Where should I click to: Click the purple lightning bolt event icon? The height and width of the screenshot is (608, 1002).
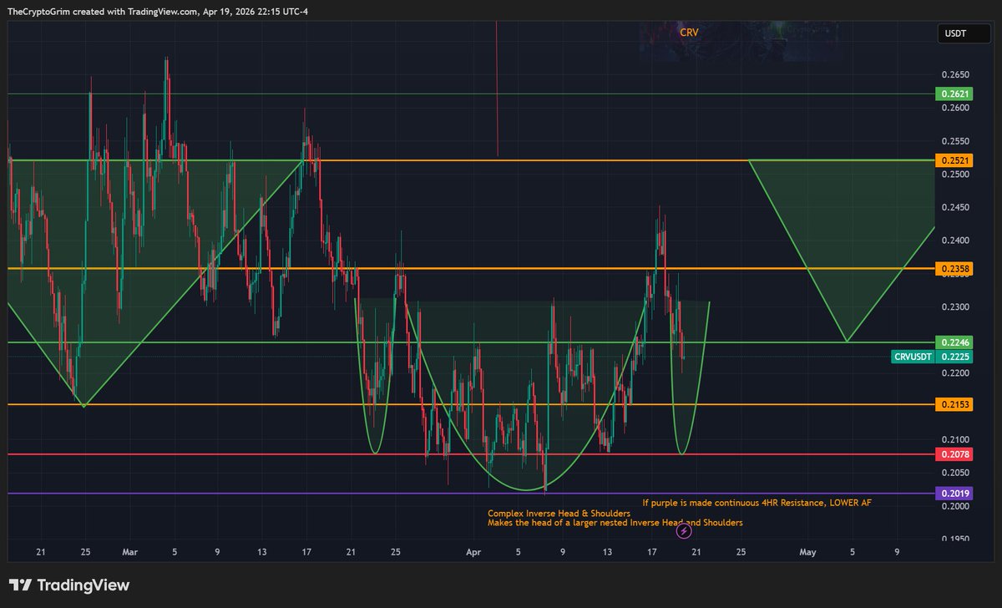tap(684, 530)
